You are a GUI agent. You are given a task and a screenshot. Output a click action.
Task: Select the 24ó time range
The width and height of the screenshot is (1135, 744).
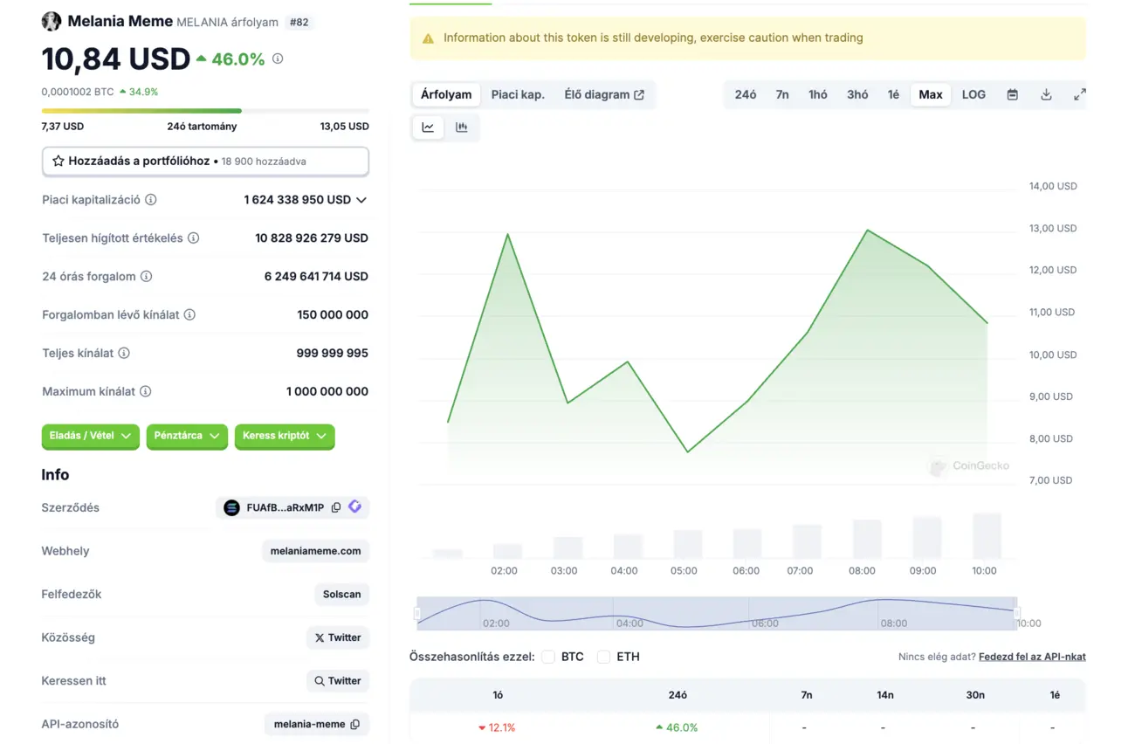pos(746,94)
